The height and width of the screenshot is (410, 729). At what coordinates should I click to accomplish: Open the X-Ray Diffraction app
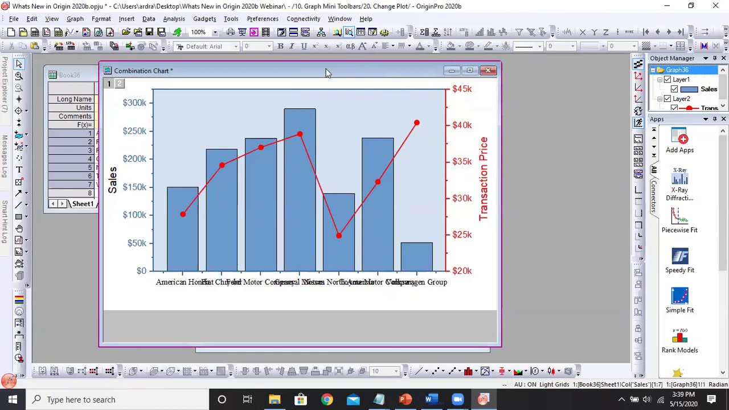679,184
